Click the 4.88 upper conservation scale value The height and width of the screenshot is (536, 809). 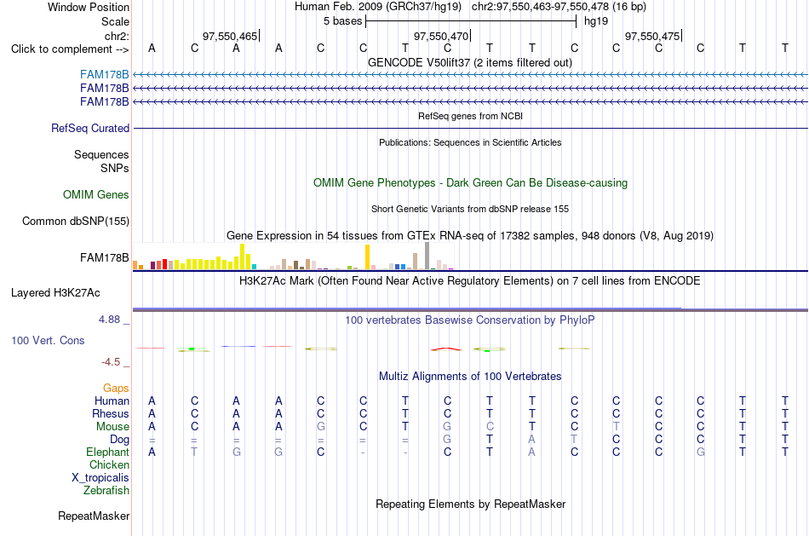(x=109, y=320)
